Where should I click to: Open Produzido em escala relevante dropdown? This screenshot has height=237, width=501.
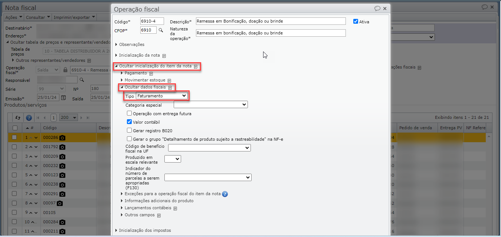pos(173,159)
